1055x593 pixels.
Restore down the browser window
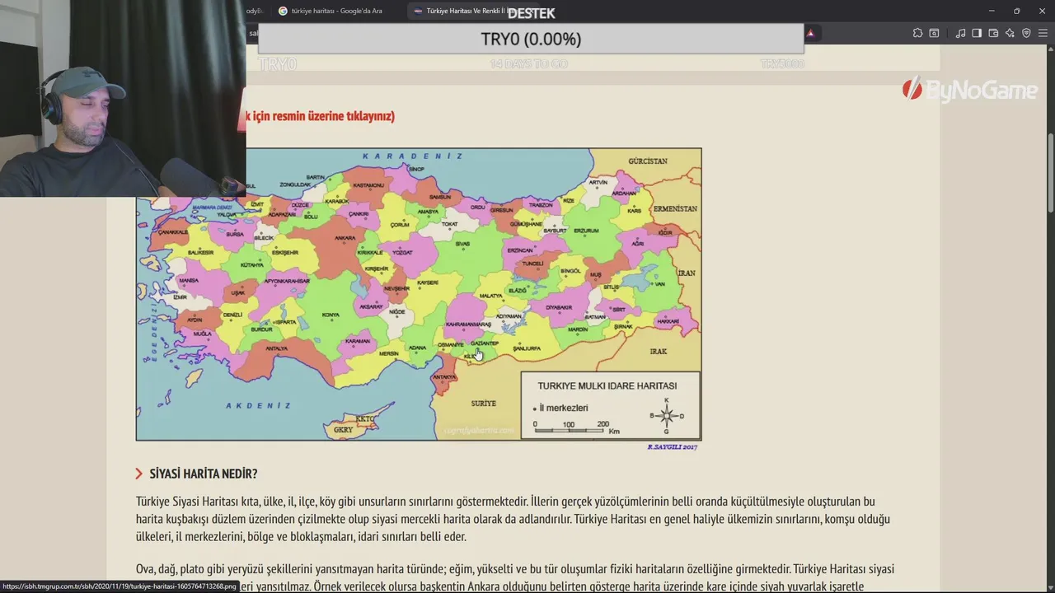[x=1016, y=11]
